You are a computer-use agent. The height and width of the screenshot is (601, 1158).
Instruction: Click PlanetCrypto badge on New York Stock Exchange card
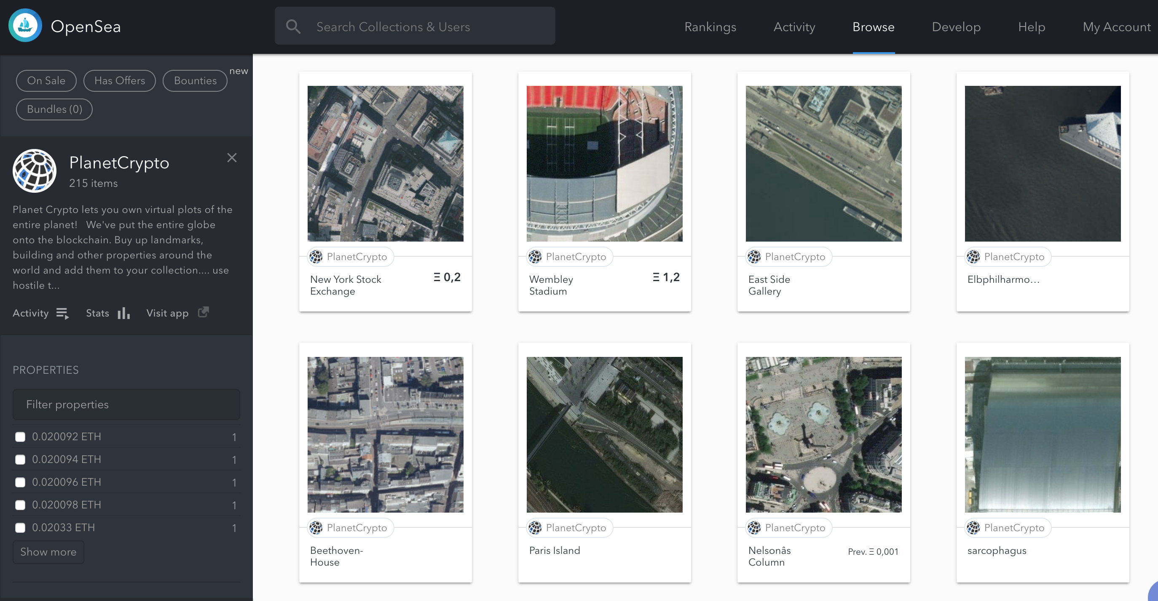click(350, 257)
